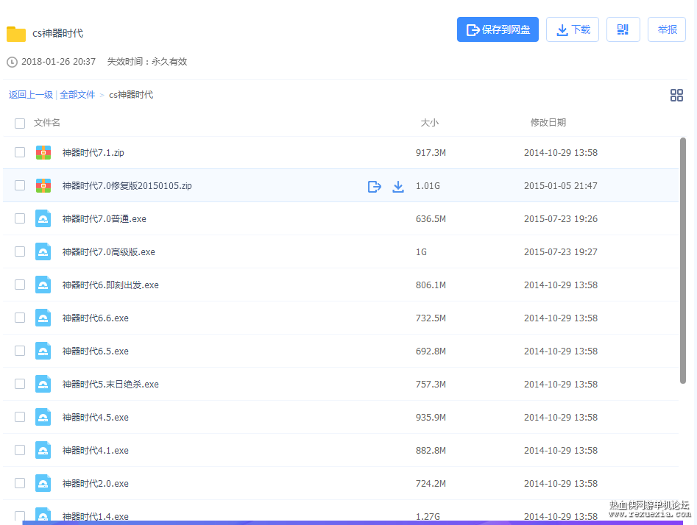
Task: Open file 神器时代7.0高级版.exe
Action: pyautogui.click(x=108, y=252)
